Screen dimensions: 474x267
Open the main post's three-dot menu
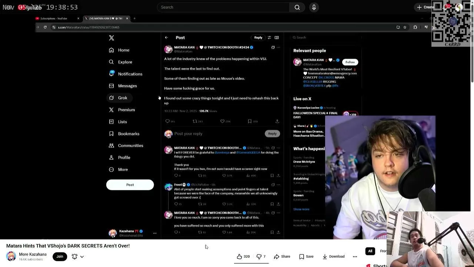[x=278, y=47]
